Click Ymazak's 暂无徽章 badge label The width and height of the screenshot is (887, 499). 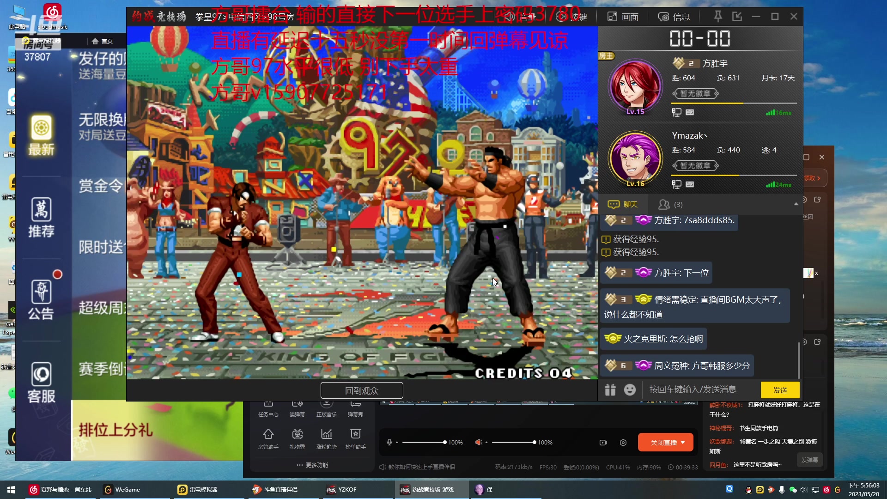pos(695,165)
